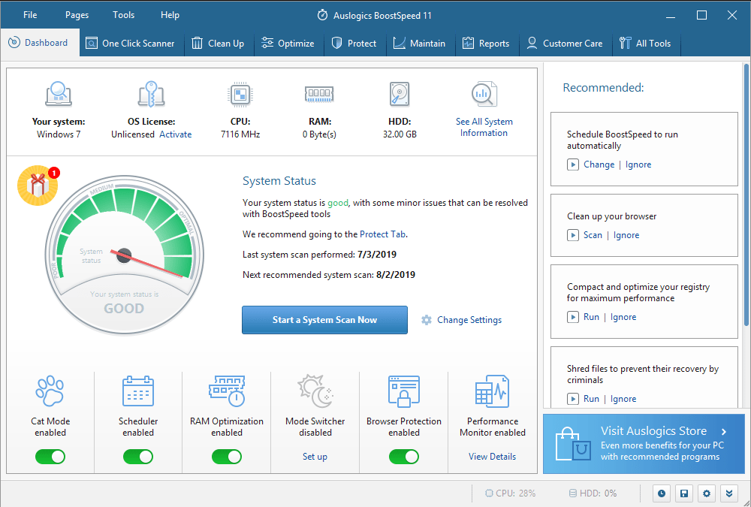Viewport: 751px width, 507px height.
Task: Expand the double-chevron in status bar
Action: [x=728, y=493]
